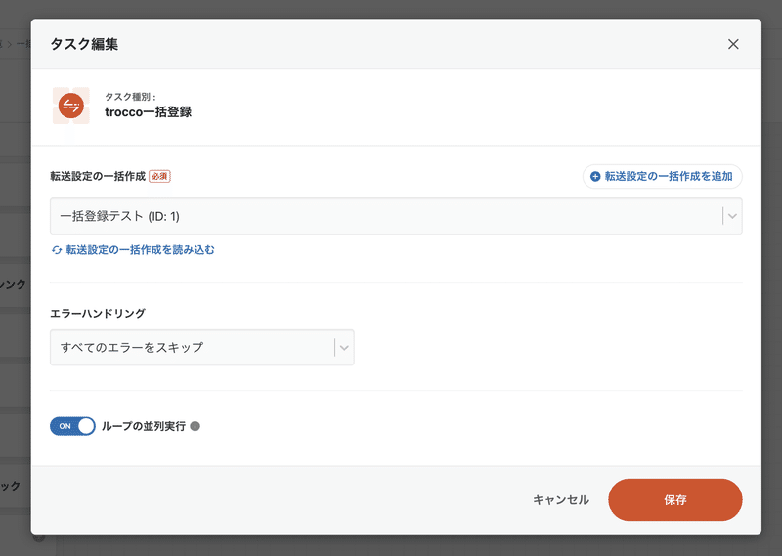
Task: Toggle the ループの並列実行 switch off
Action: [x=72, y=426]
